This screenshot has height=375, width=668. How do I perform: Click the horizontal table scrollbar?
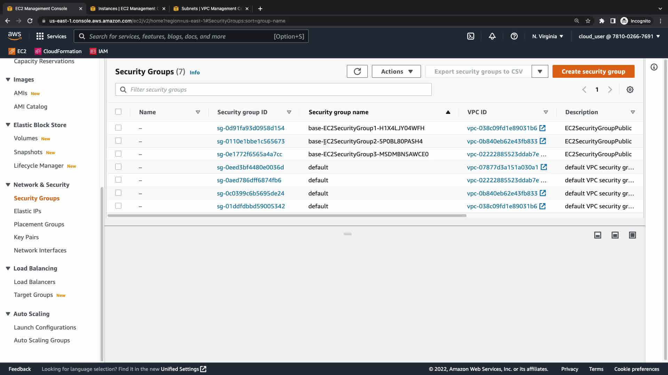pos(287,216)
